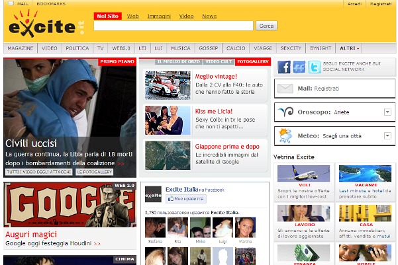Open the VIAGGI navigation item

coord(263,48)
